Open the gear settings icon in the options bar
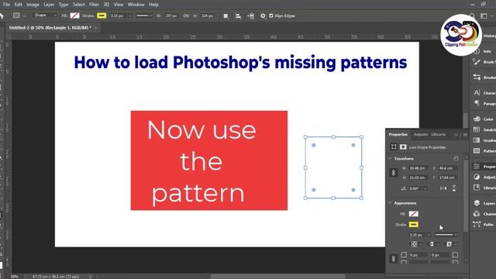Viewport: 496px width, 279px height. pyautogui.click(x=263, y=15)
